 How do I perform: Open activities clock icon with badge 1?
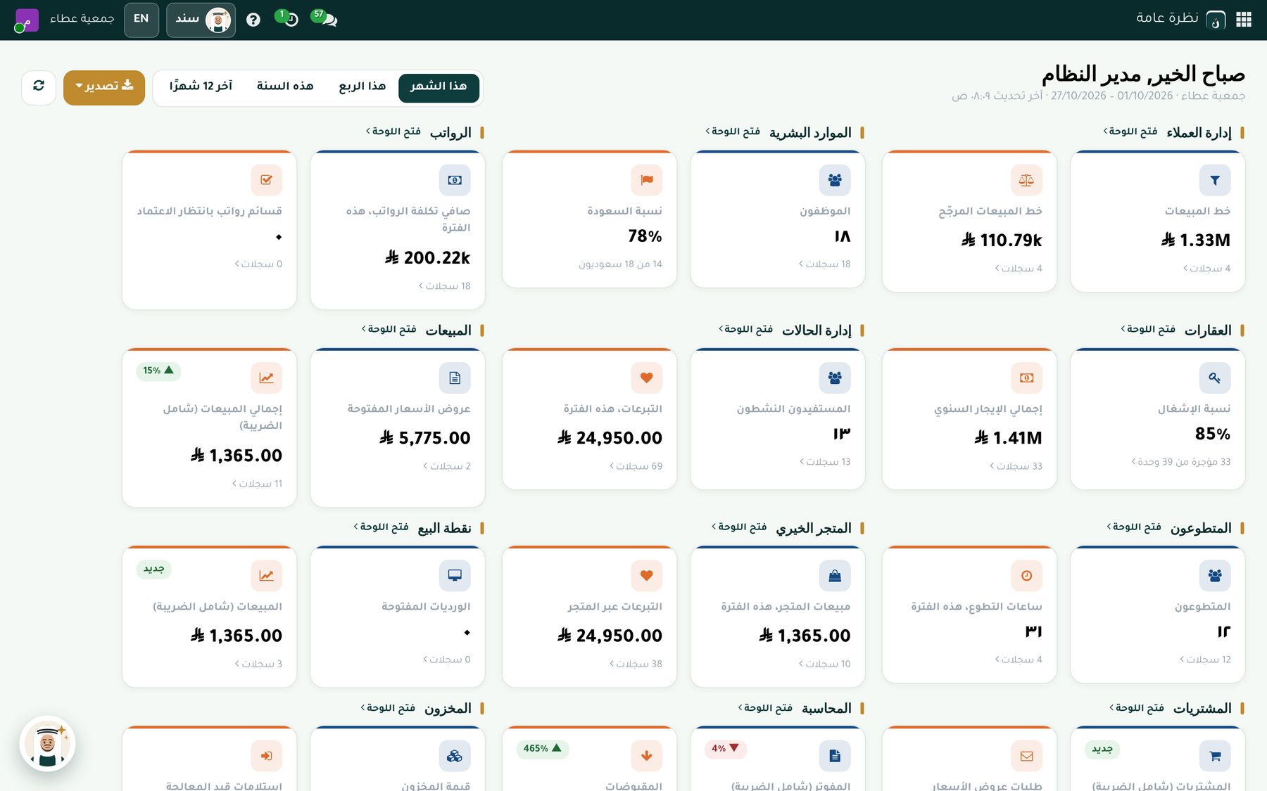[x=287, y=18]
